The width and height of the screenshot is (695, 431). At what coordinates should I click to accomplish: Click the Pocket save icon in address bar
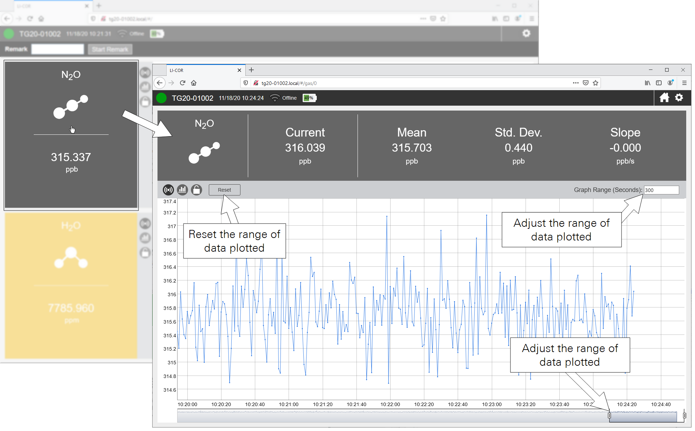tap(586, 83)
